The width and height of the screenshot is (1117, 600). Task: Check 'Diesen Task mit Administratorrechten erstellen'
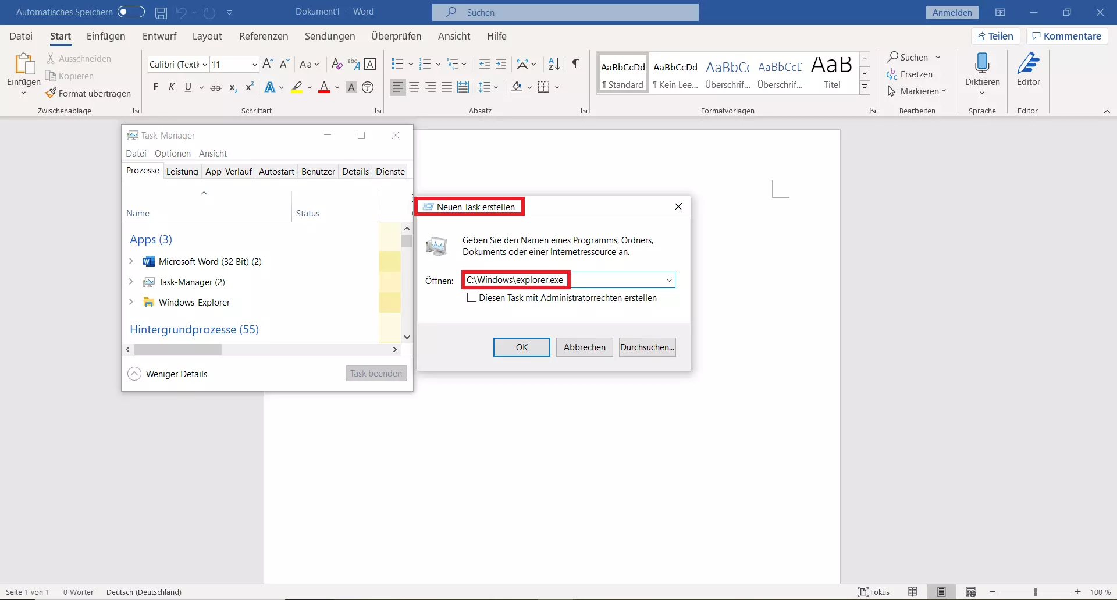tap(472, 297)
